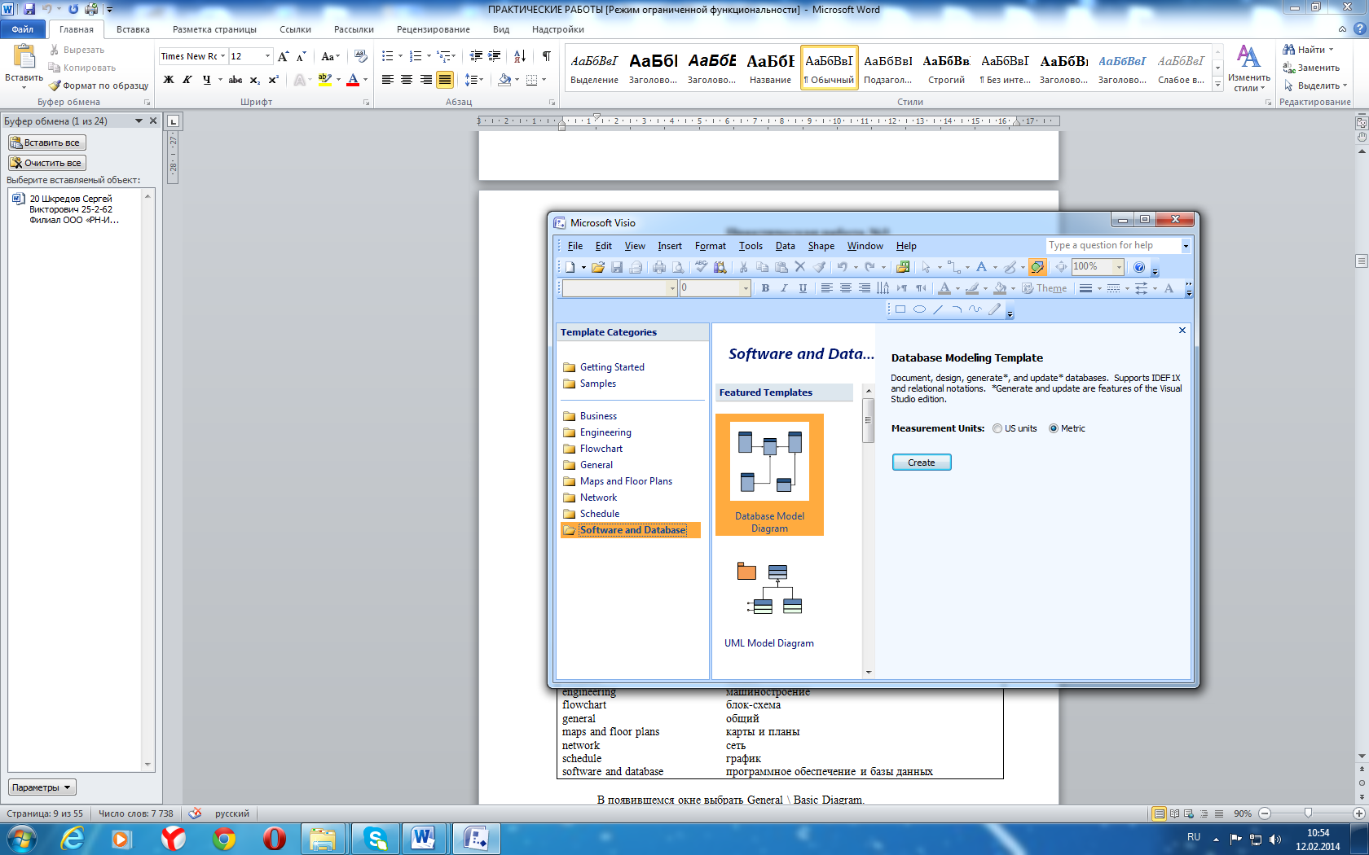Click the Print icon in Visio toolbar
This screenshot has height=855, width=1369.
coord(659,267)
